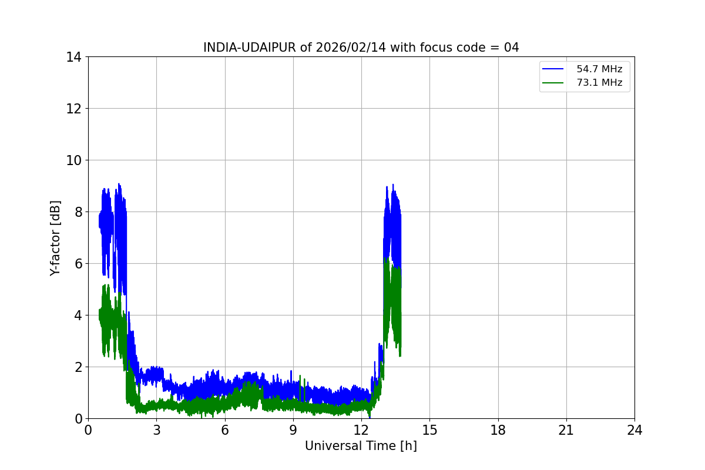Click the Y-factor [dB] axis label
705x470 pixels.
[x=55, y=238]
